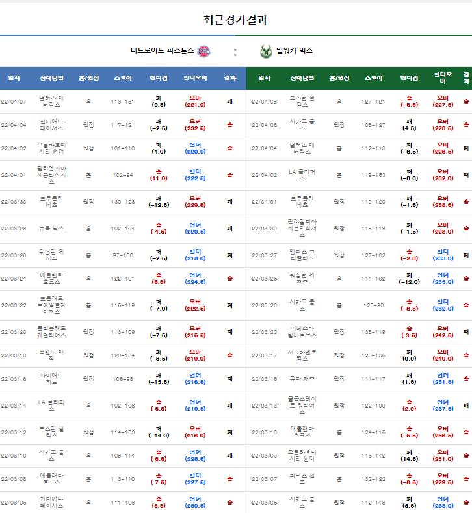Viewport: 472px width, 513px height.
Task: Sort Pistons table by 일자 header
Action: (x=14, y=78)
